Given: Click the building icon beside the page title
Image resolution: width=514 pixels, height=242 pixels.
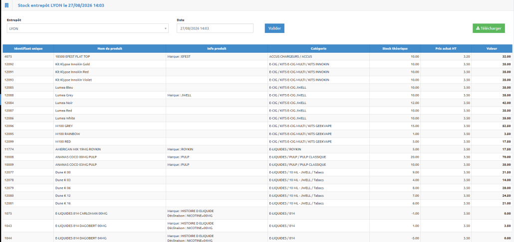Looking at the screenshot, I should pos(7,5).
